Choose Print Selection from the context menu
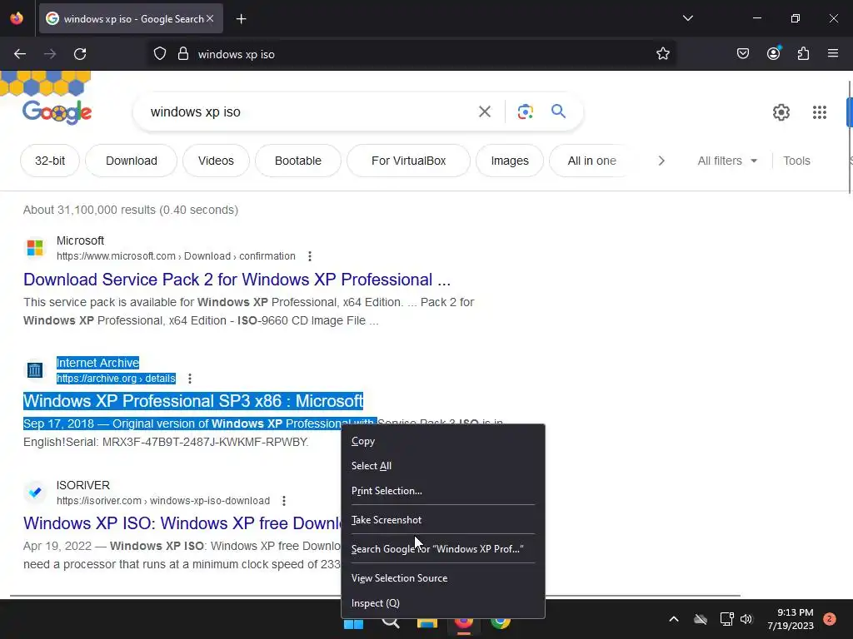 tap(443, 491)
